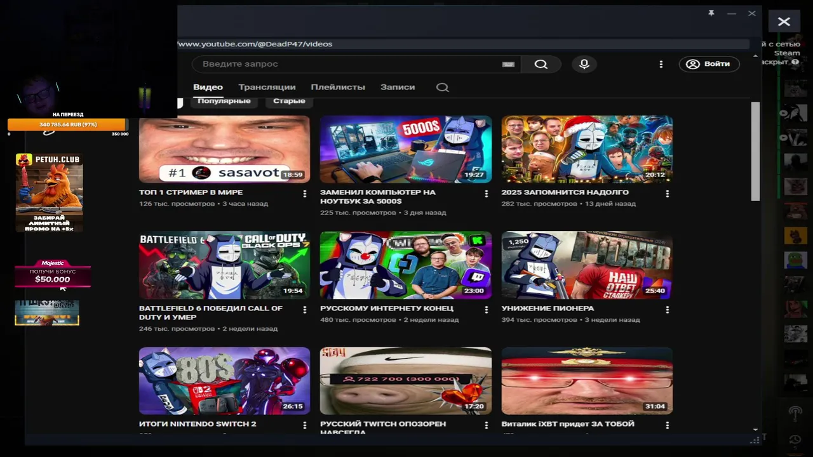Open the on-screen keyboard icon in search box

[508, 64]
